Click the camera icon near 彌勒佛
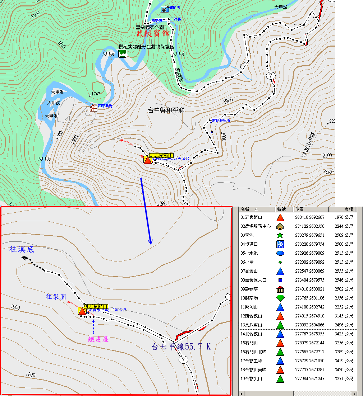 pos(164,9)
